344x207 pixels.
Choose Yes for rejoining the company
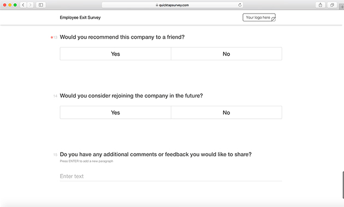pyautogui.click(x=115, y=112)
